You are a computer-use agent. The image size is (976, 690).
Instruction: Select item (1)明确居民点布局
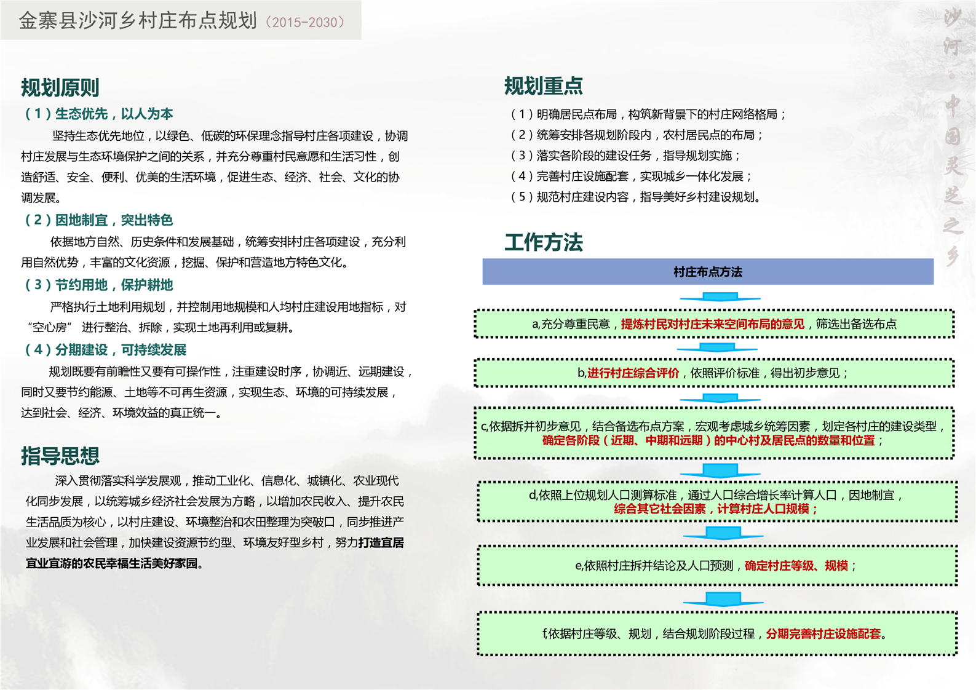pyautogui.click(x=648, y=114)
